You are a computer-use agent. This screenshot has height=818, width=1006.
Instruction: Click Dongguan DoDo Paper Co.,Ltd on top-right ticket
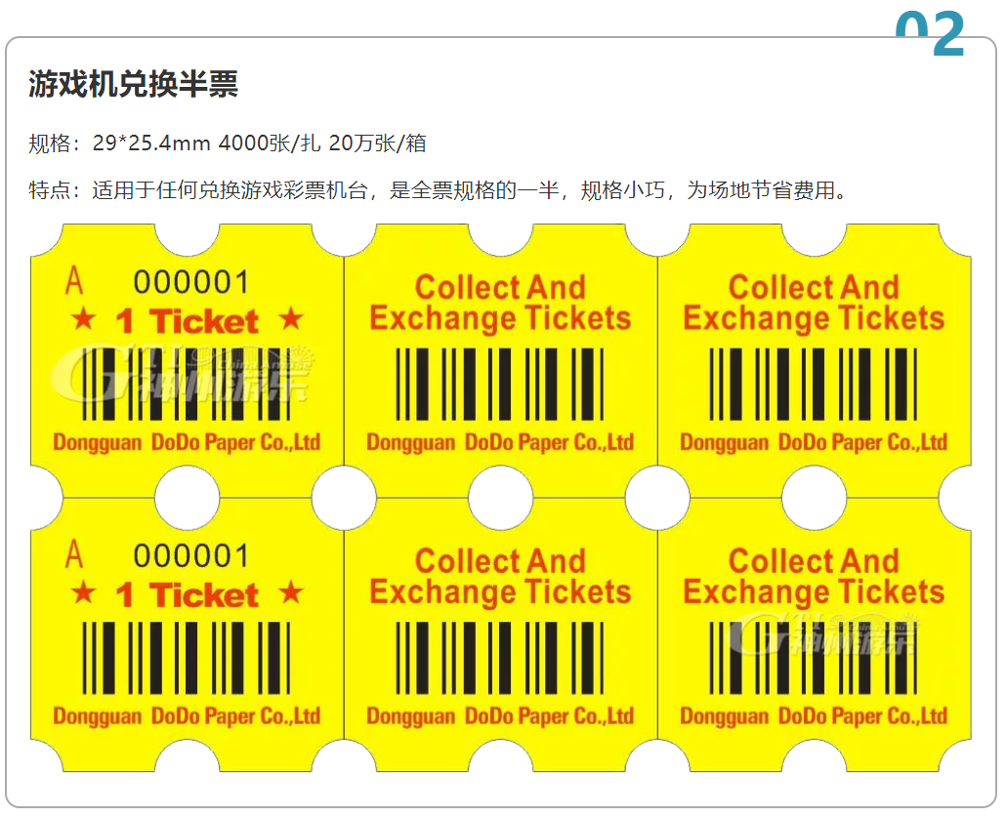pyautogui.click(x=814, y=441)
